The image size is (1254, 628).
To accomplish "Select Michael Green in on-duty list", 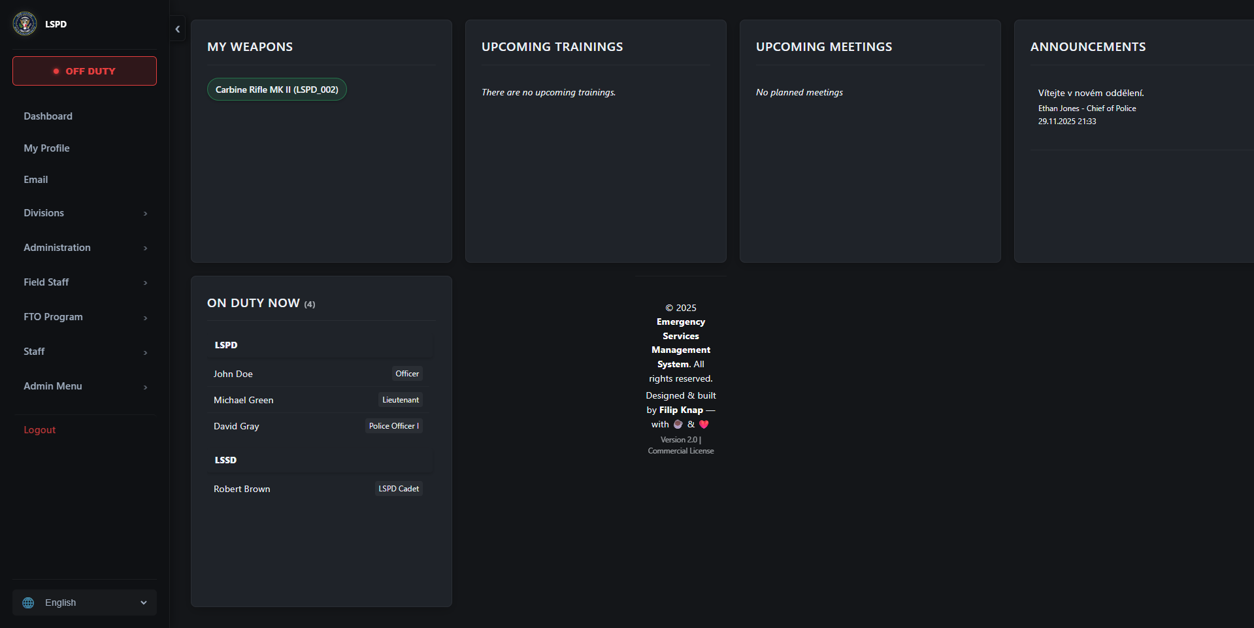I will click(244, 400).
